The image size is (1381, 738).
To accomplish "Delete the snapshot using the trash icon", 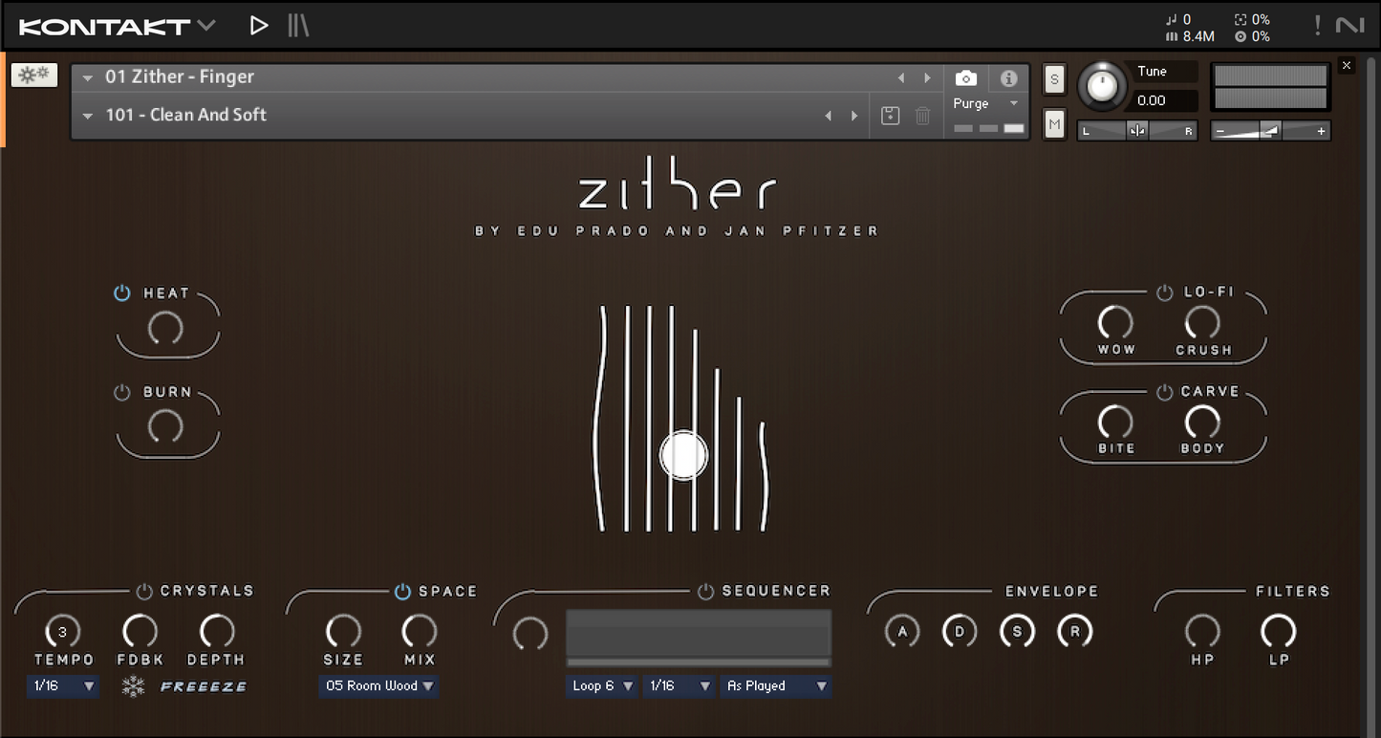I will coord(921,115).
